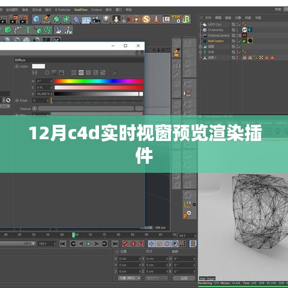Click the orange cone plugin icon
Image resolution: width=288 pixels, height=288 pixels.
click(x=156, y=19)
